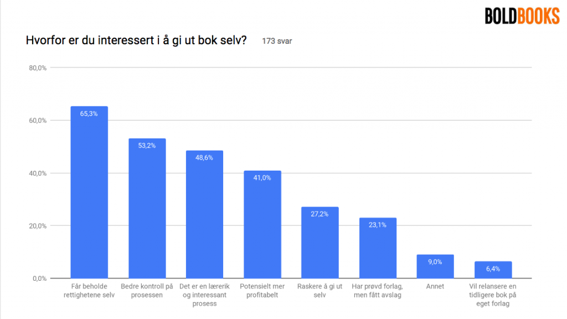Select the 6,4% bar
This screenshot has height=319, width=567.
493,270
